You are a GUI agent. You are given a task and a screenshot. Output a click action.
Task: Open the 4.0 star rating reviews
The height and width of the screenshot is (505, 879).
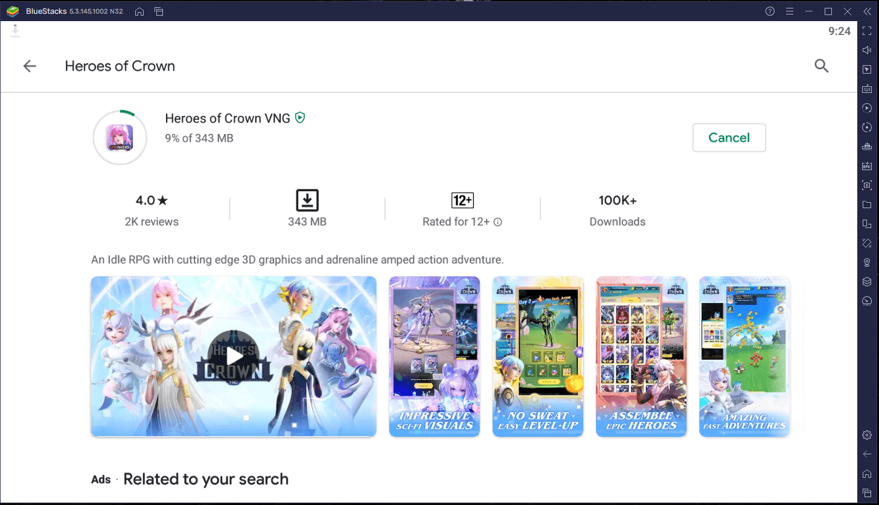click(x=152, y=210)
